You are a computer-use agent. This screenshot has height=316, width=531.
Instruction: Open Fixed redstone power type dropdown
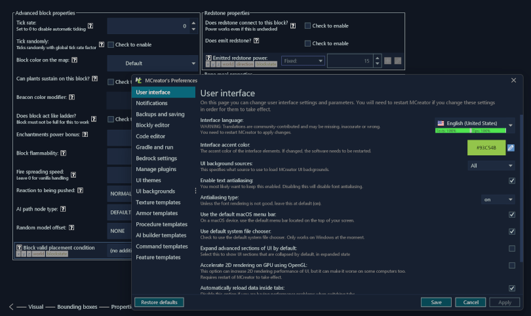(x=303, y=61)
